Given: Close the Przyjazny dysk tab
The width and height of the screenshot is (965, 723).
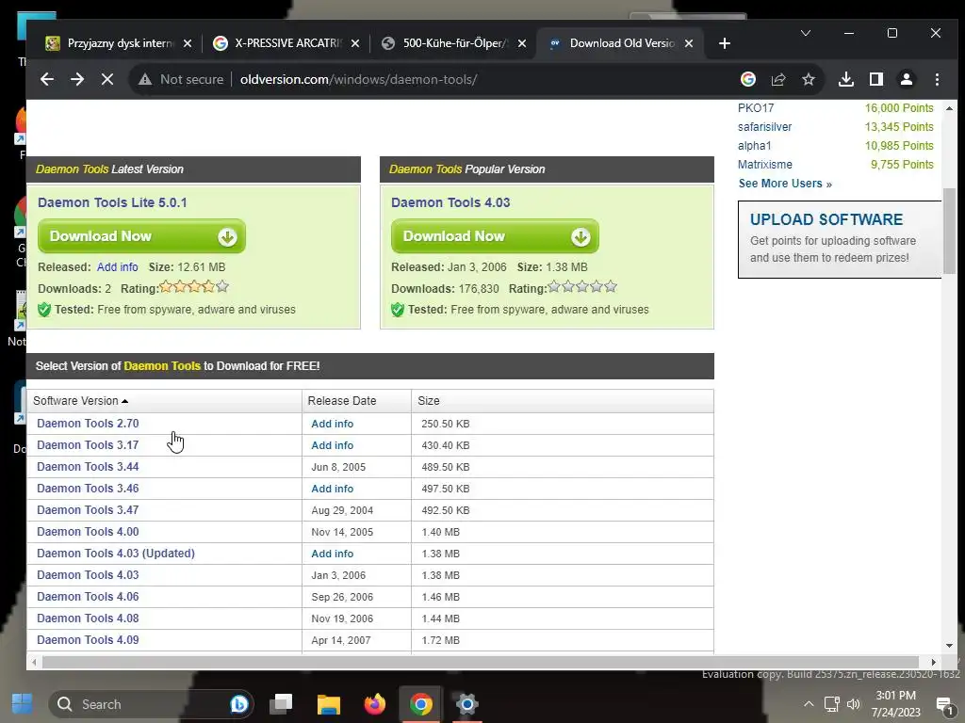Looking at the screenshot, I should tap(188, 43).
